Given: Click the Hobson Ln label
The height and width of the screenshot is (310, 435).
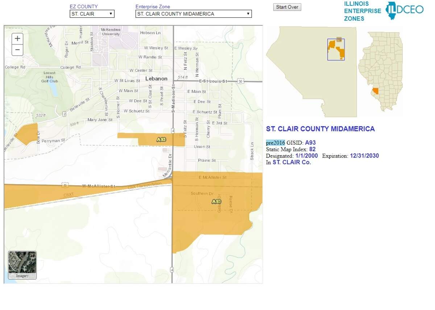Looking at the screenshot, I should click(150, 33).
